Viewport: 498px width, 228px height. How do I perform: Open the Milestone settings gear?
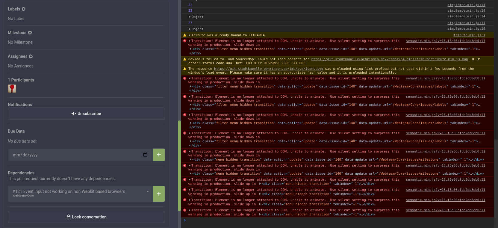coord(30,33)
